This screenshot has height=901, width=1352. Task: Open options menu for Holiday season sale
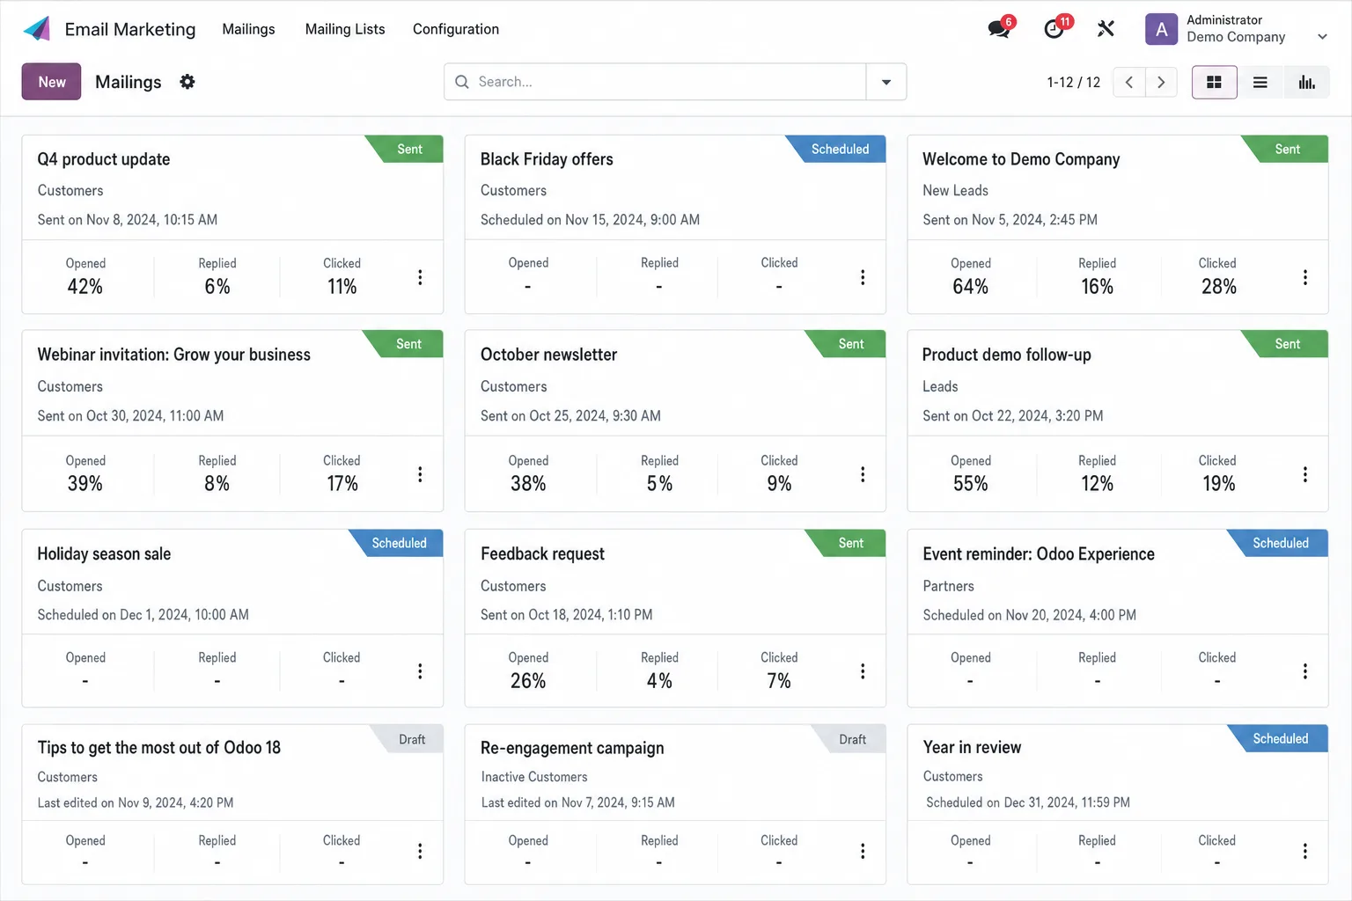(x=420, y=671)
